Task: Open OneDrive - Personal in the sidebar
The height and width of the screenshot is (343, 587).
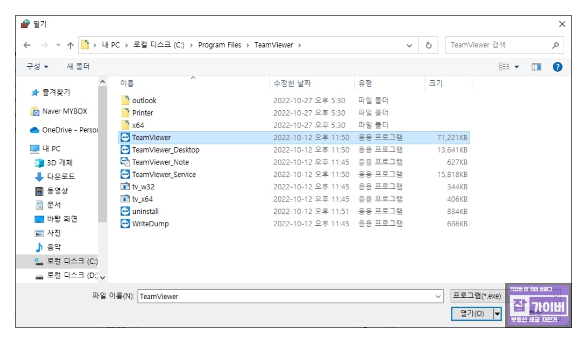Action: pyautogui.click(x=64, y=130)
